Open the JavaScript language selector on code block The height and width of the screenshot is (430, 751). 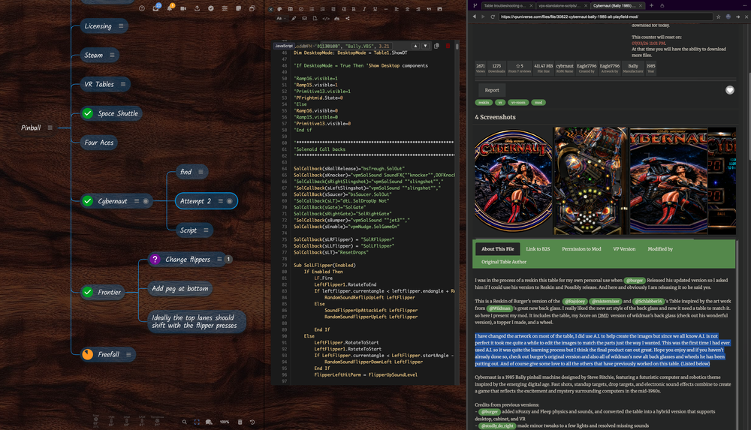[284, 46]
